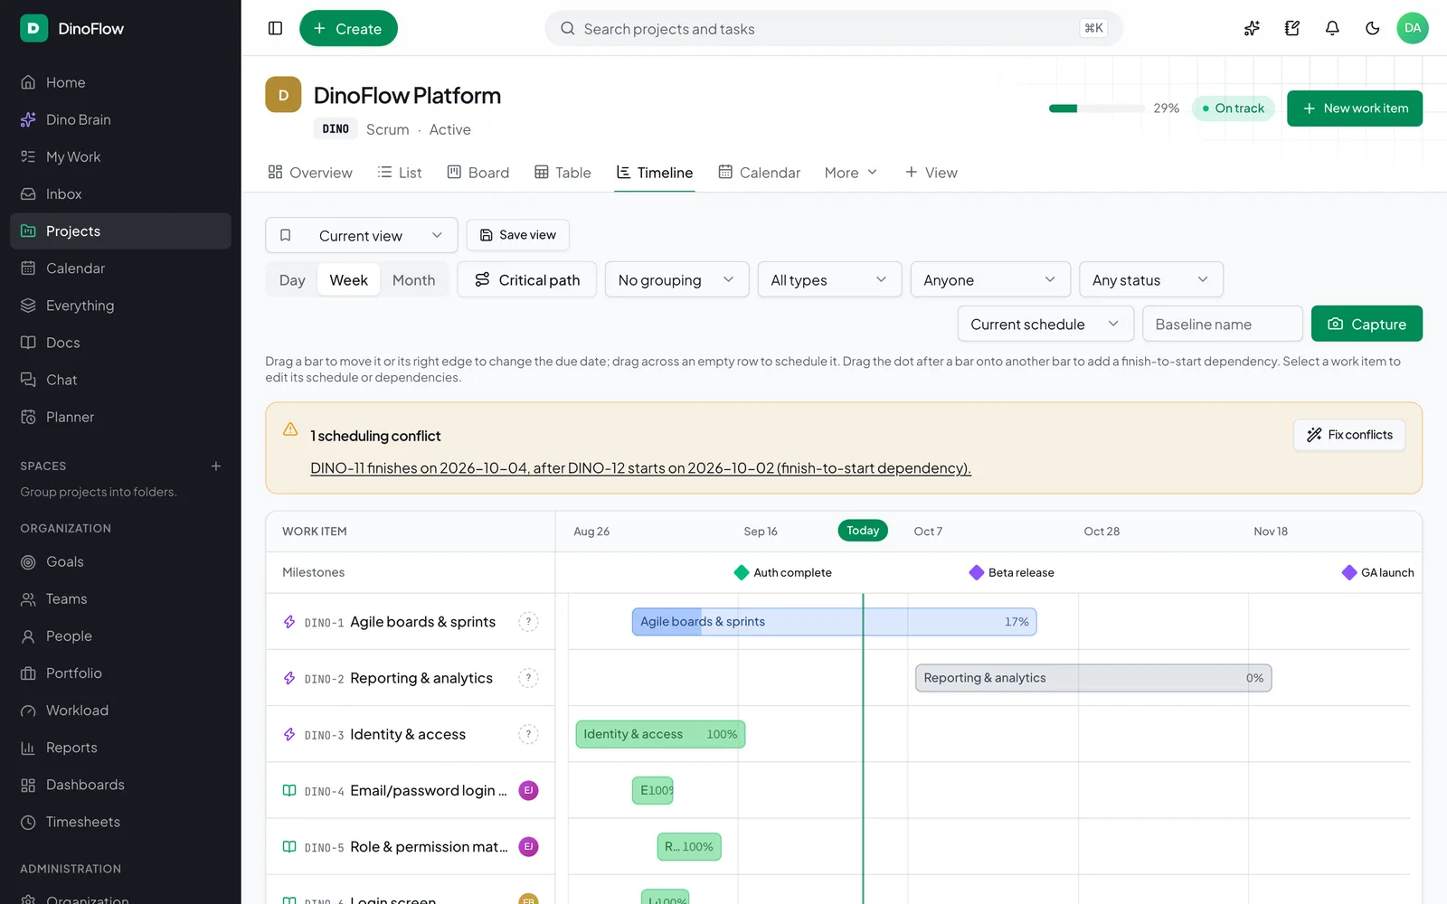1447x904 pixels.
Task: Open the notifications bell
Action: (1332, 28)
